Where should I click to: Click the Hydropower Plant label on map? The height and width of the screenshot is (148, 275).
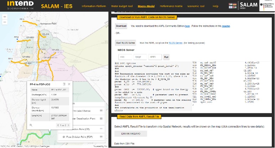48,23
